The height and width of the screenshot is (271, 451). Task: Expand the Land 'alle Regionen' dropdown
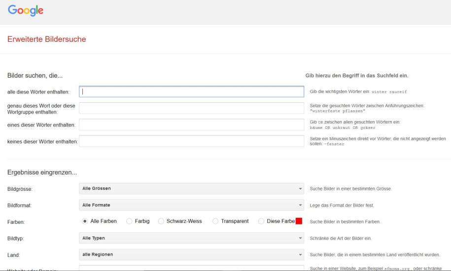[x=191, y=254]
